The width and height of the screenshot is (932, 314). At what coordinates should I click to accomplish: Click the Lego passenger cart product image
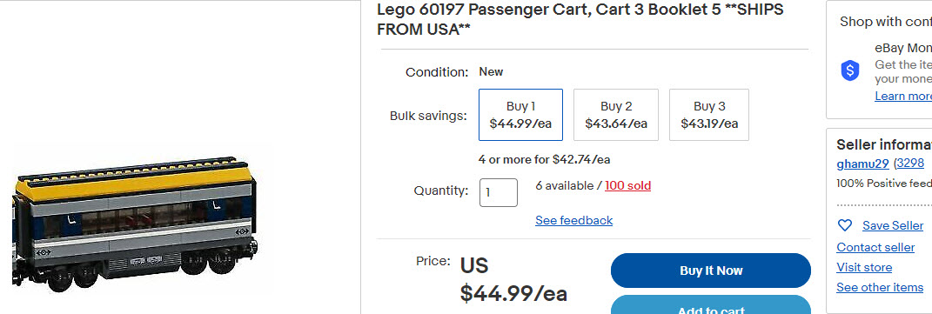(x=134, y=224)
